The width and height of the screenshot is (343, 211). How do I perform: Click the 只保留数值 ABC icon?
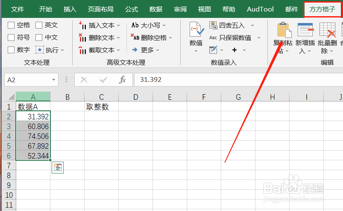[x=213, y=38]
